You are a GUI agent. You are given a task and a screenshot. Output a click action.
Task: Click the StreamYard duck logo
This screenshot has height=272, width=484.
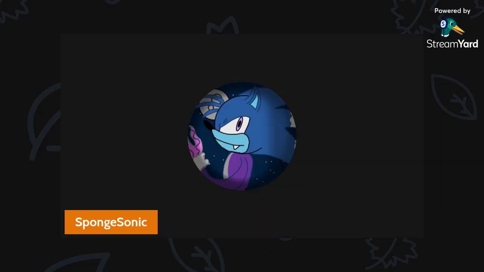click(452, 27)
